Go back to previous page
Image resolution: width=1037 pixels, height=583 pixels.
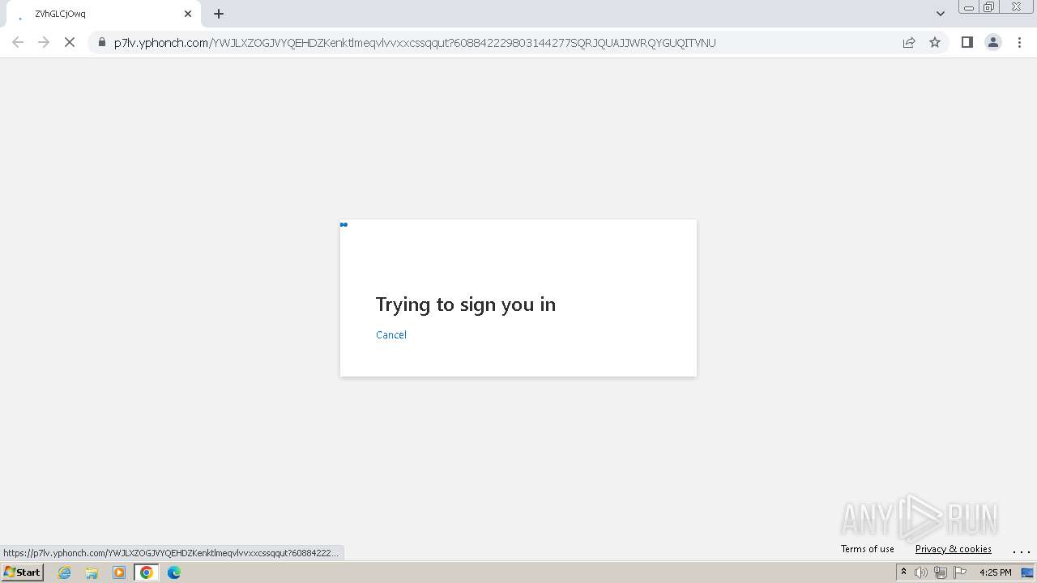point(18,43)
